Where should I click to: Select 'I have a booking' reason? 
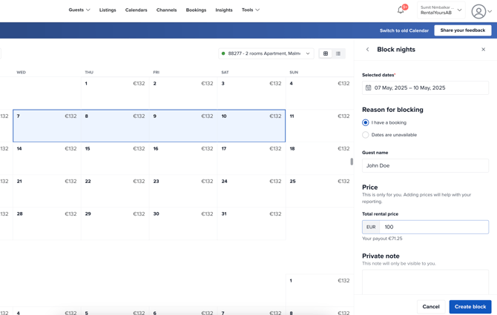(366, 122)
